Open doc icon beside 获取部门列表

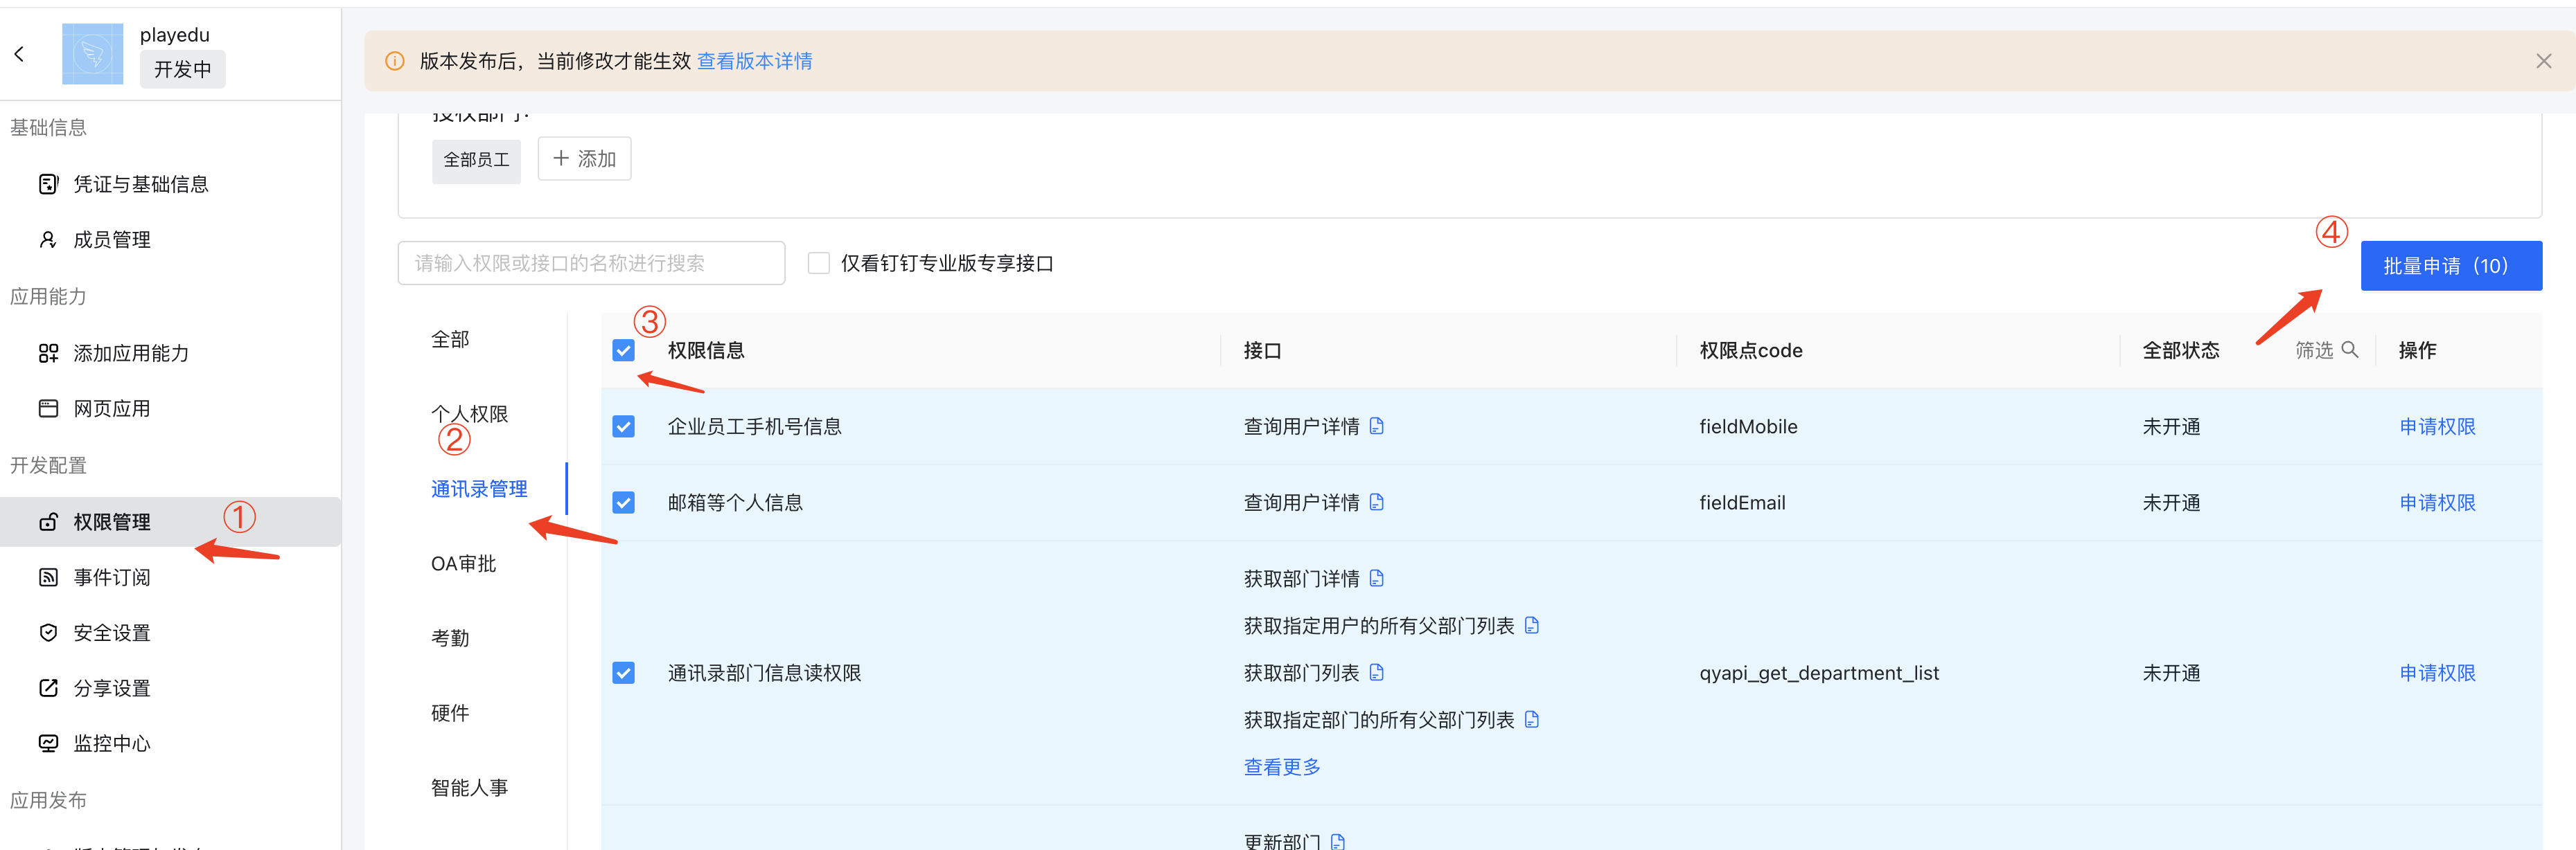tap(1377, 672)
